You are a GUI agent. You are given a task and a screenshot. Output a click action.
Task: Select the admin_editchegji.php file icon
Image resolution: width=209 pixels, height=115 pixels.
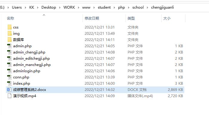point(10,59)
